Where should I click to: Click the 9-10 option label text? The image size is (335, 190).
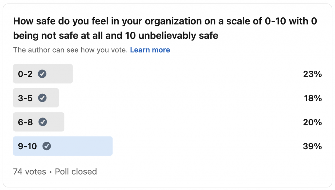27,146
